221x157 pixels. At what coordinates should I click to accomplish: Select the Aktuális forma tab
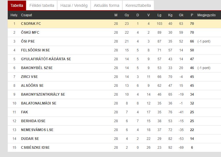pyautogui.click(x=106, y=5)
